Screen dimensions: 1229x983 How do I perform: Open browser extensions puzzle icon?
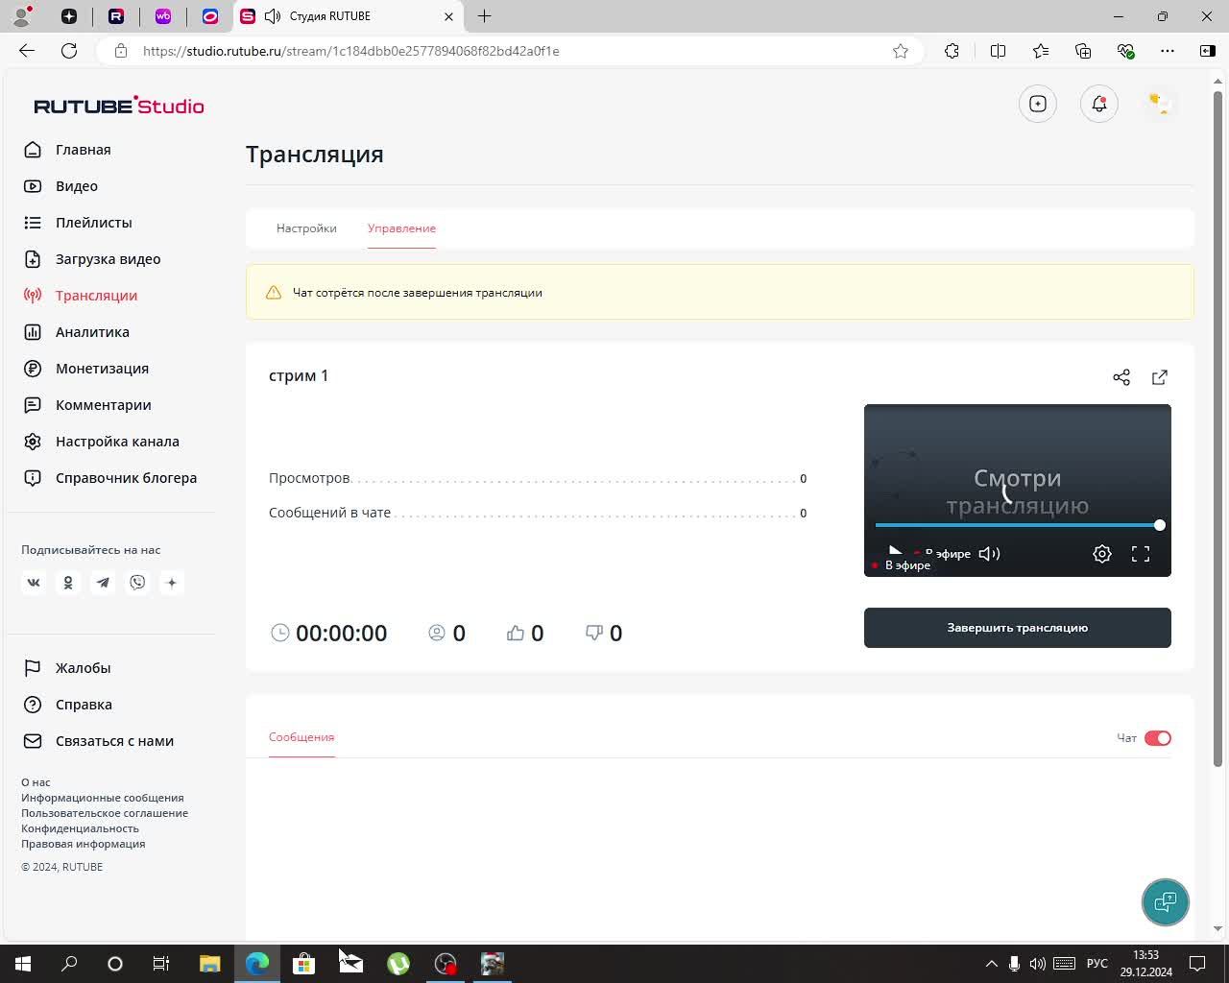(952, 51)
